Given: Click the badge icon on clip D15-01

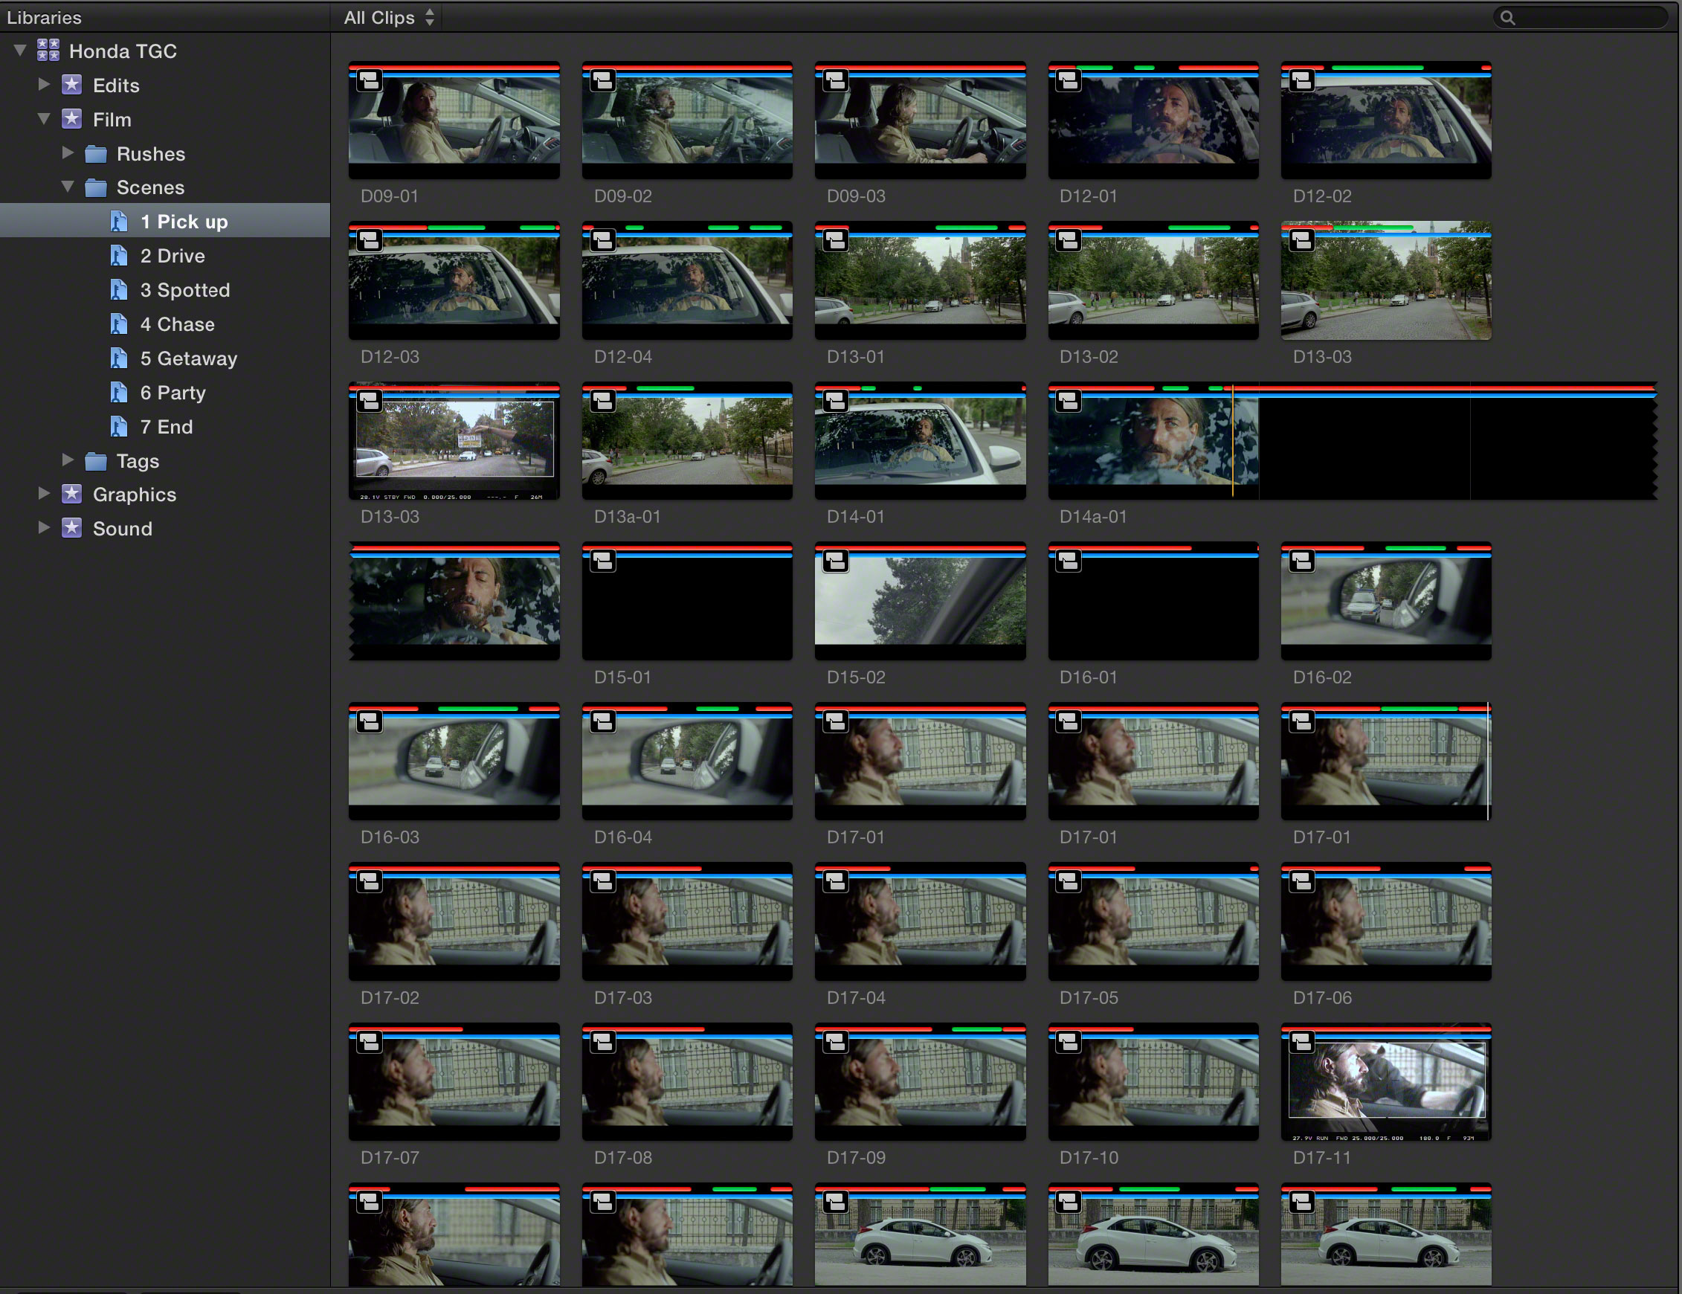Looking at the screenshot, I should [603, 561].
